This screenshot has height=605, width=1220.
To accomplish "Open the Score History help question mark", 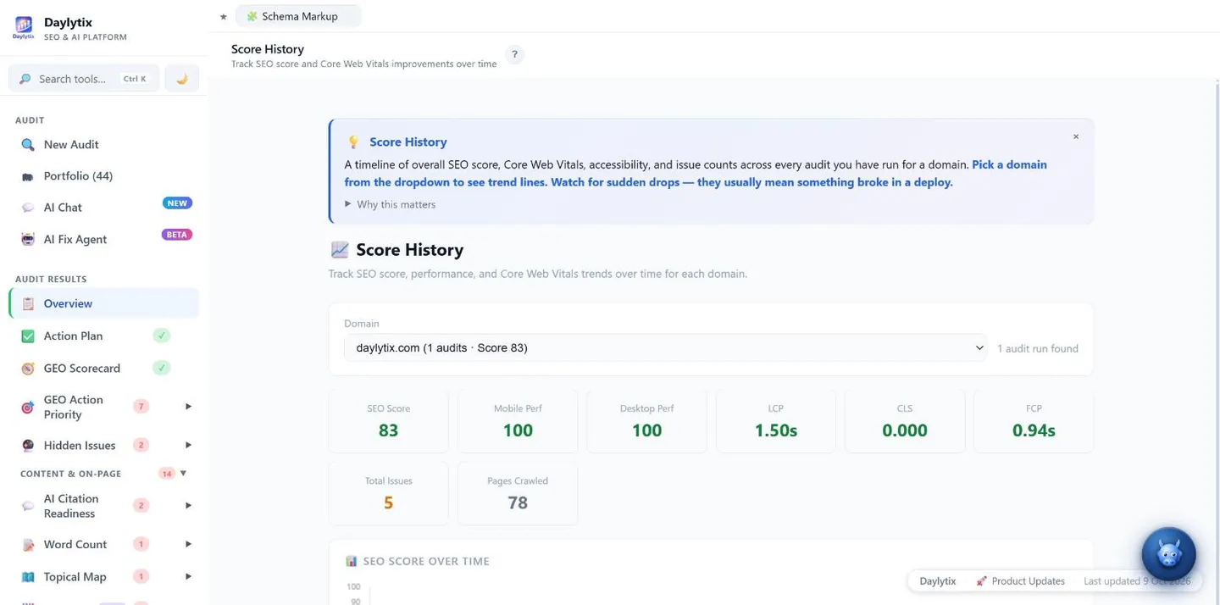I will (514, 54).
